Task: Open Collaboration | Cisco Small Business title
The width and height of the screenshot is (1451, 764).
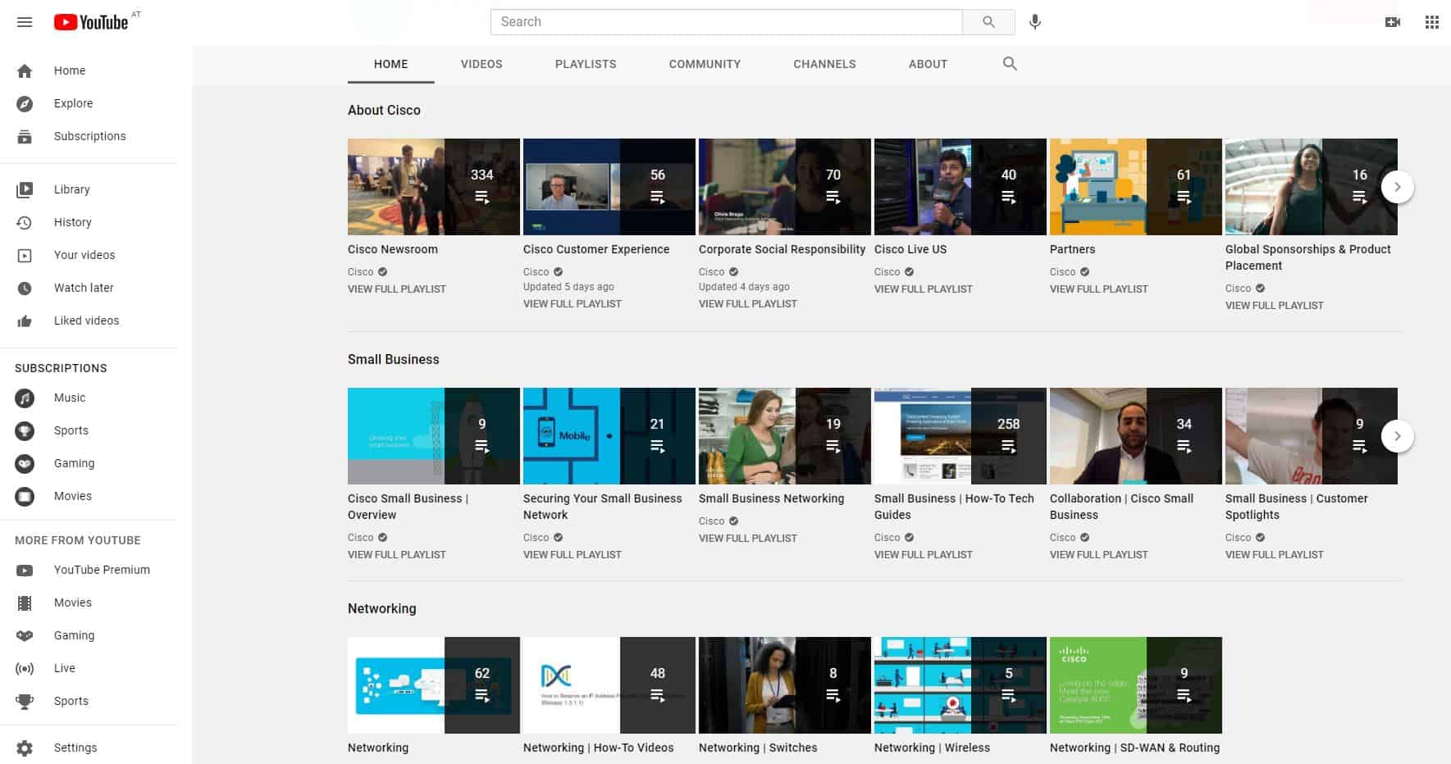Action: click(1121, 507)
